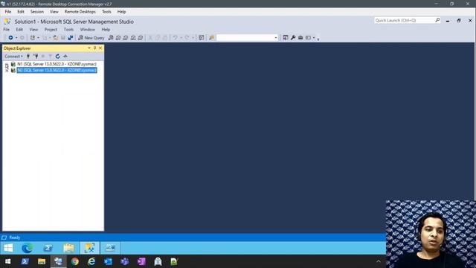Select the N2 SQL Server tree item
Viewport: 476px width, 268px height.
point(57,70)
